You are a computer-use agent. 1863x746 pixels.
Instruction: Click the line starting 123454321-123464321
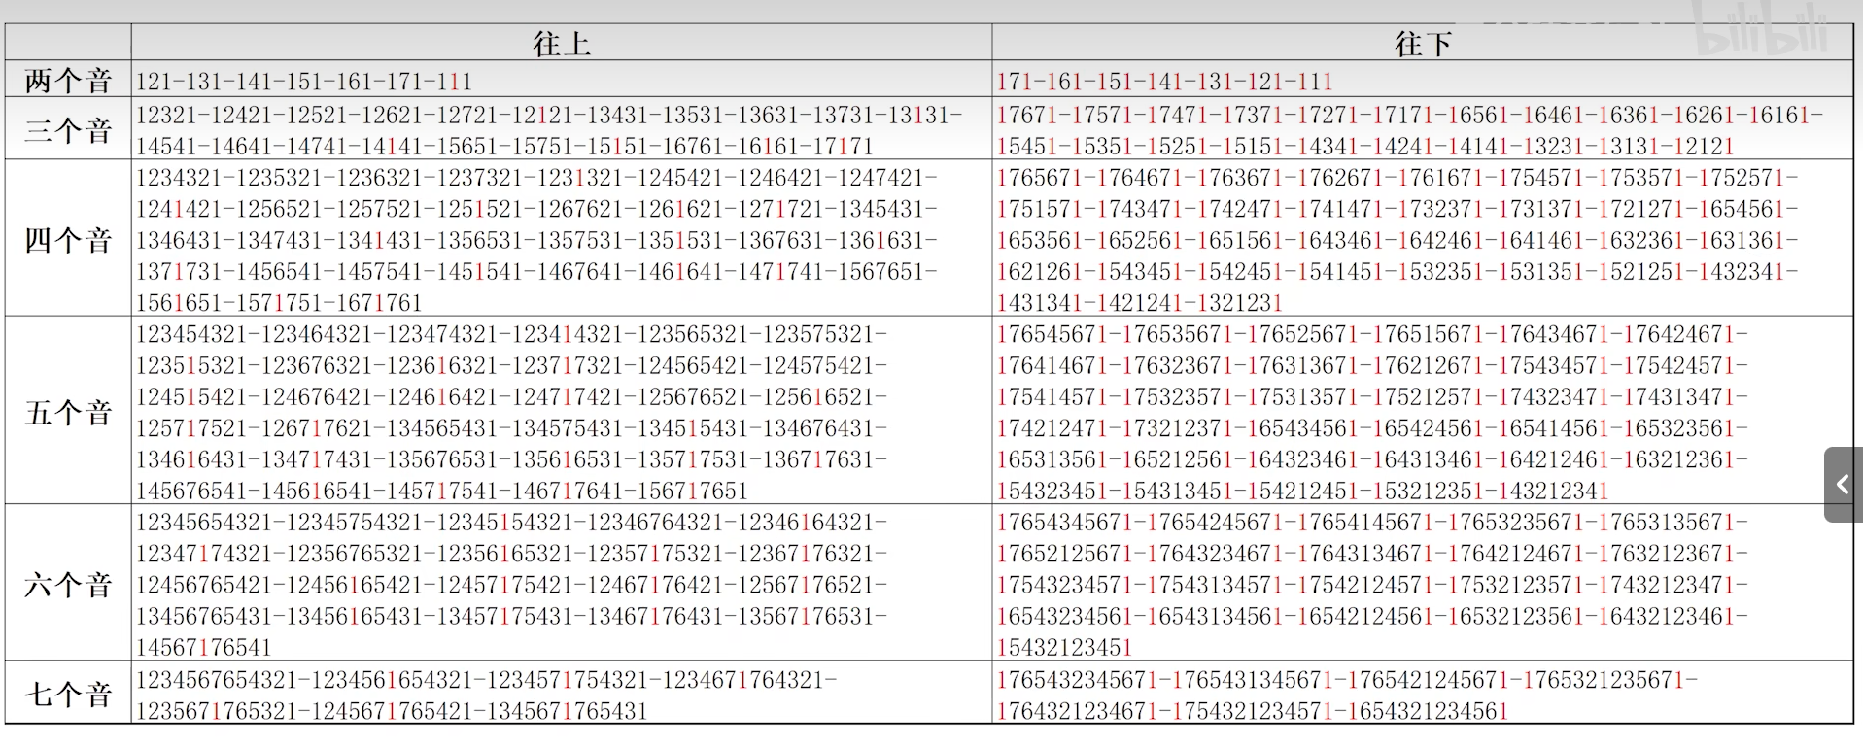512,334
